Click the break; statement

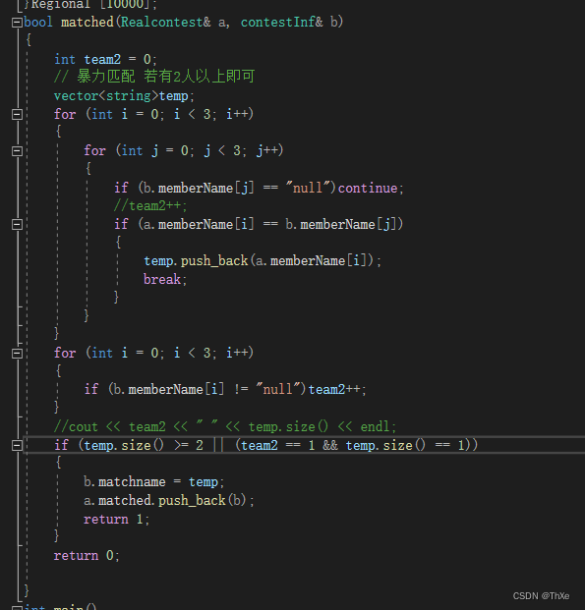tap(165, 279)
